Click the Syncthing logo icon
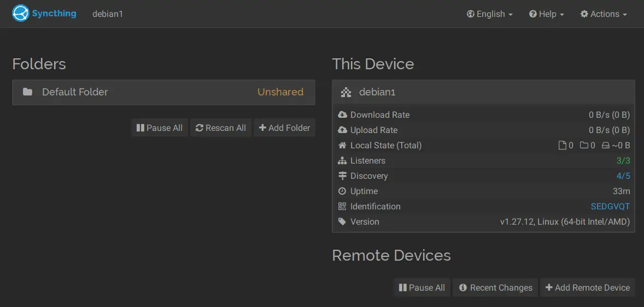This screenshot has height=307, width=644. pos(20,14)
